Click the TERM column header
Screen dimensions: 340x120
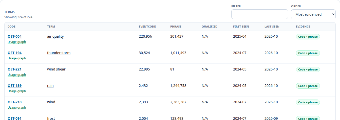tap(51, 27)
